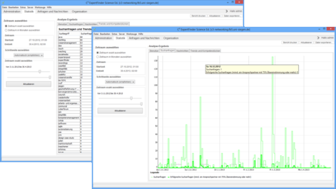
Task: Click the Aktualisieren button below sliders in front window
Action: point(120,111)
